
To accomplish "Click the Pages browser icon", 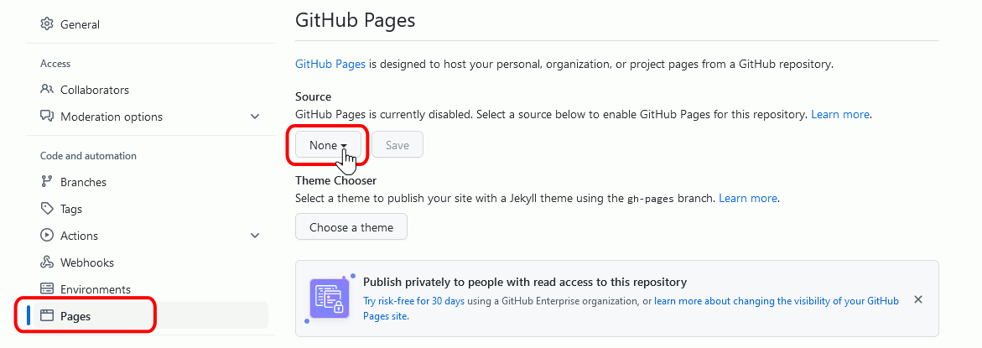I will point(47,316).
